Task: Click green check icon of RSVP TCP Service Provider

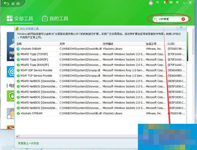Action: 18,76
